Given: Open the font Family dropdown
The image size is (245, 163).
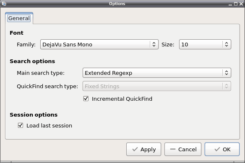Looking at the screenshot, I should pyautogui.click(x=99, y=45).
